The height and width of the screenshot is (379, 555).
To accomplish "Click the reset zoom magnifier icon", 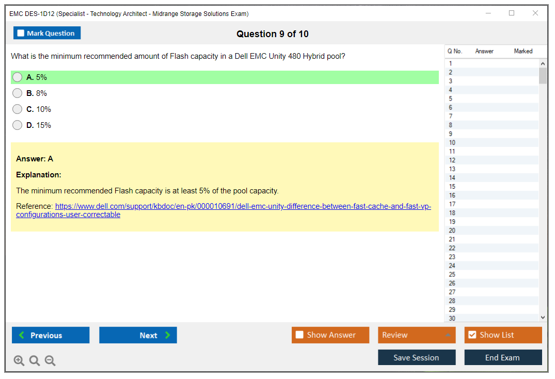I will 35,361.
